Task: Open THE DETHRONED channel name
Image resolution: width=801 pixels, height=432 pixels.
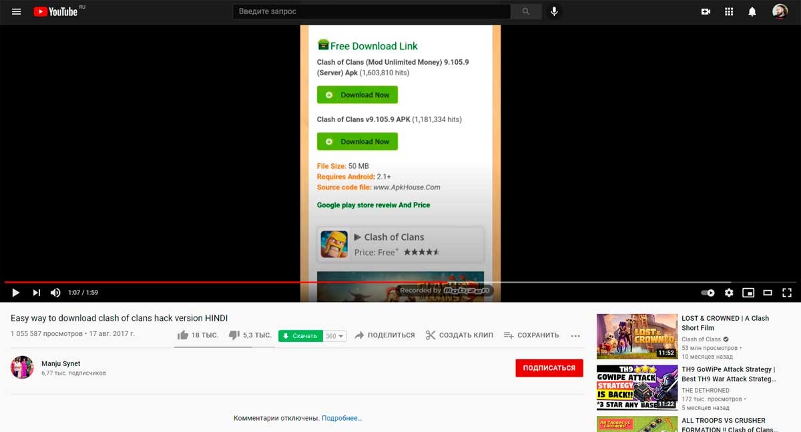Action: pyautogui.click(x=706, y=391)
